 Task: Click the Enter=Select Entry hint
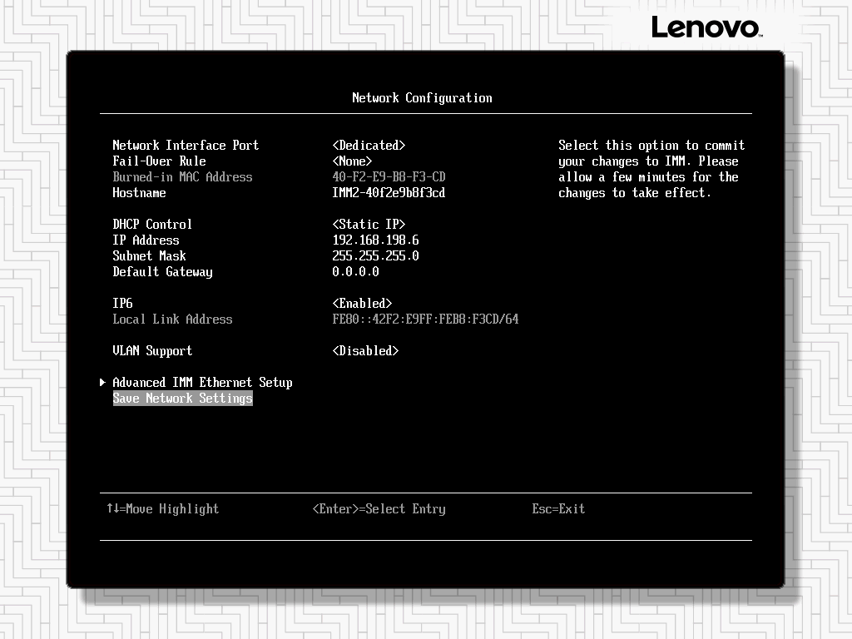(x=379, y=509)
